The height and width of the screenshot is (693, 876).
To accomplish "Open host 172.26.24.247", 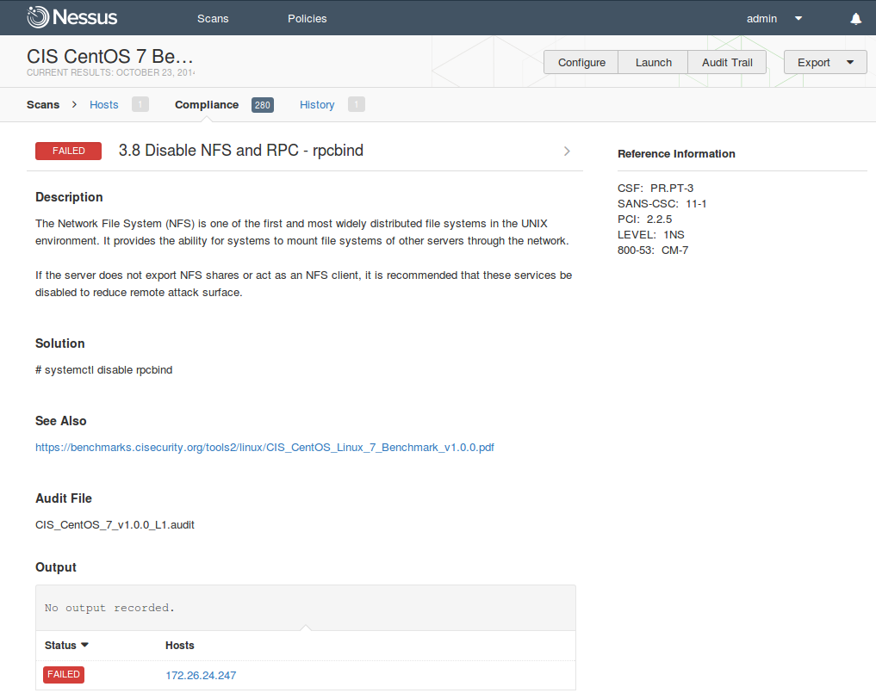I will point(201,675).
